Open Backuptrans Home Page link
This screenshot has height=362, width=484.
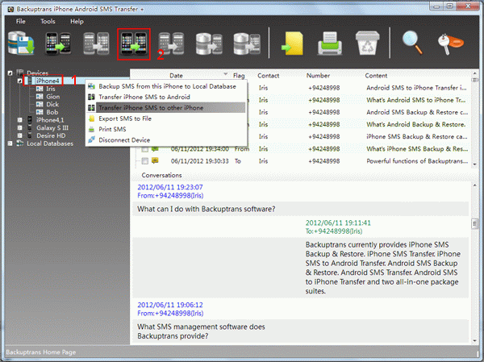click(x=41, y=352)
